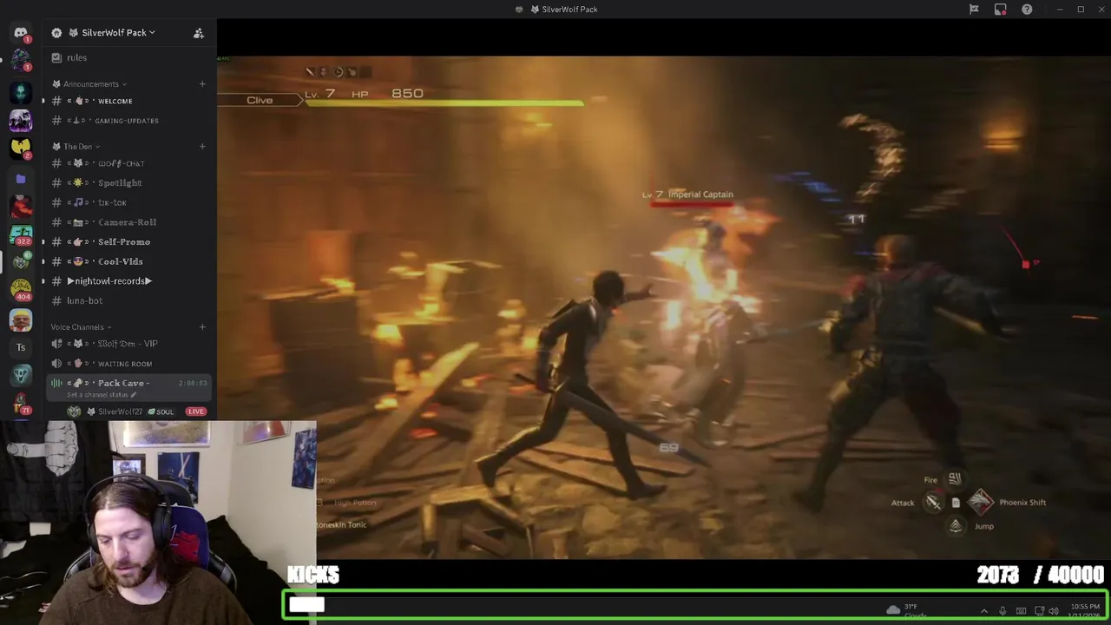The height and width of the screenshot is (625, 1111).
Task: Create channel in Announcements category plus icon
Action: point(202,84)
